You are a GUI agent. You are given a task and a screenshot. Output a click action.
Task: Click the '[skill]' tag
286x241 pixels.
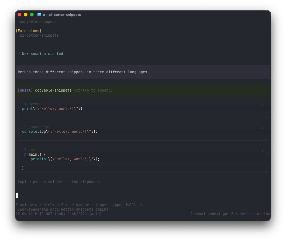pyautogui.click(x=25, y=90)
